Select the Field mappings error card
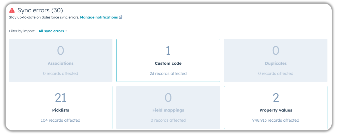The width and height of the screenshot is (337, 134). coord(168,107)
